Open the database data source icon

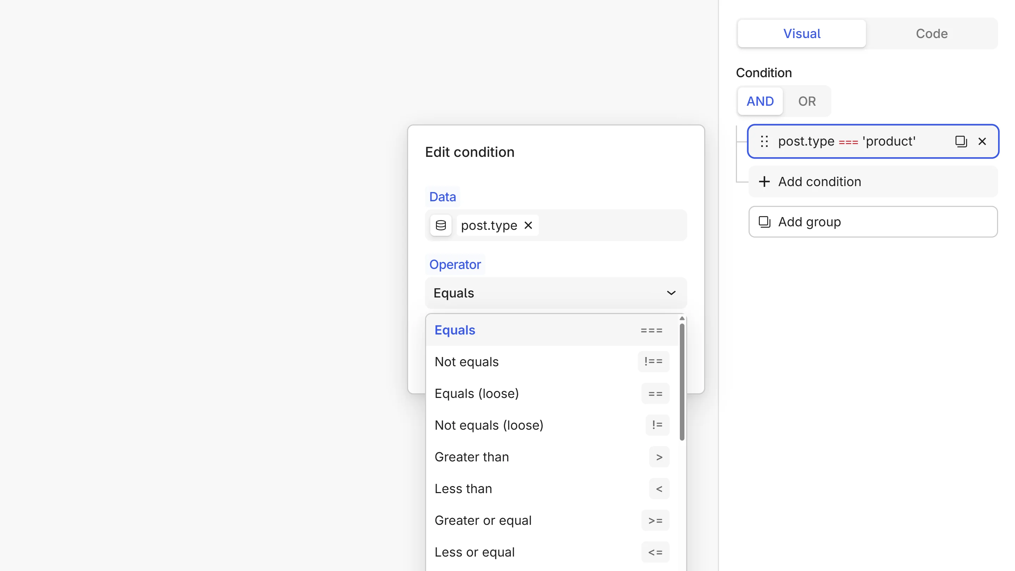(441, 226)
